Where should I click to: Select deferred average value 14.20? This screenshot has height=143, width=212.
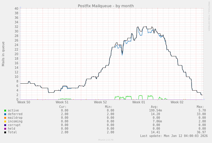[155, 114]
